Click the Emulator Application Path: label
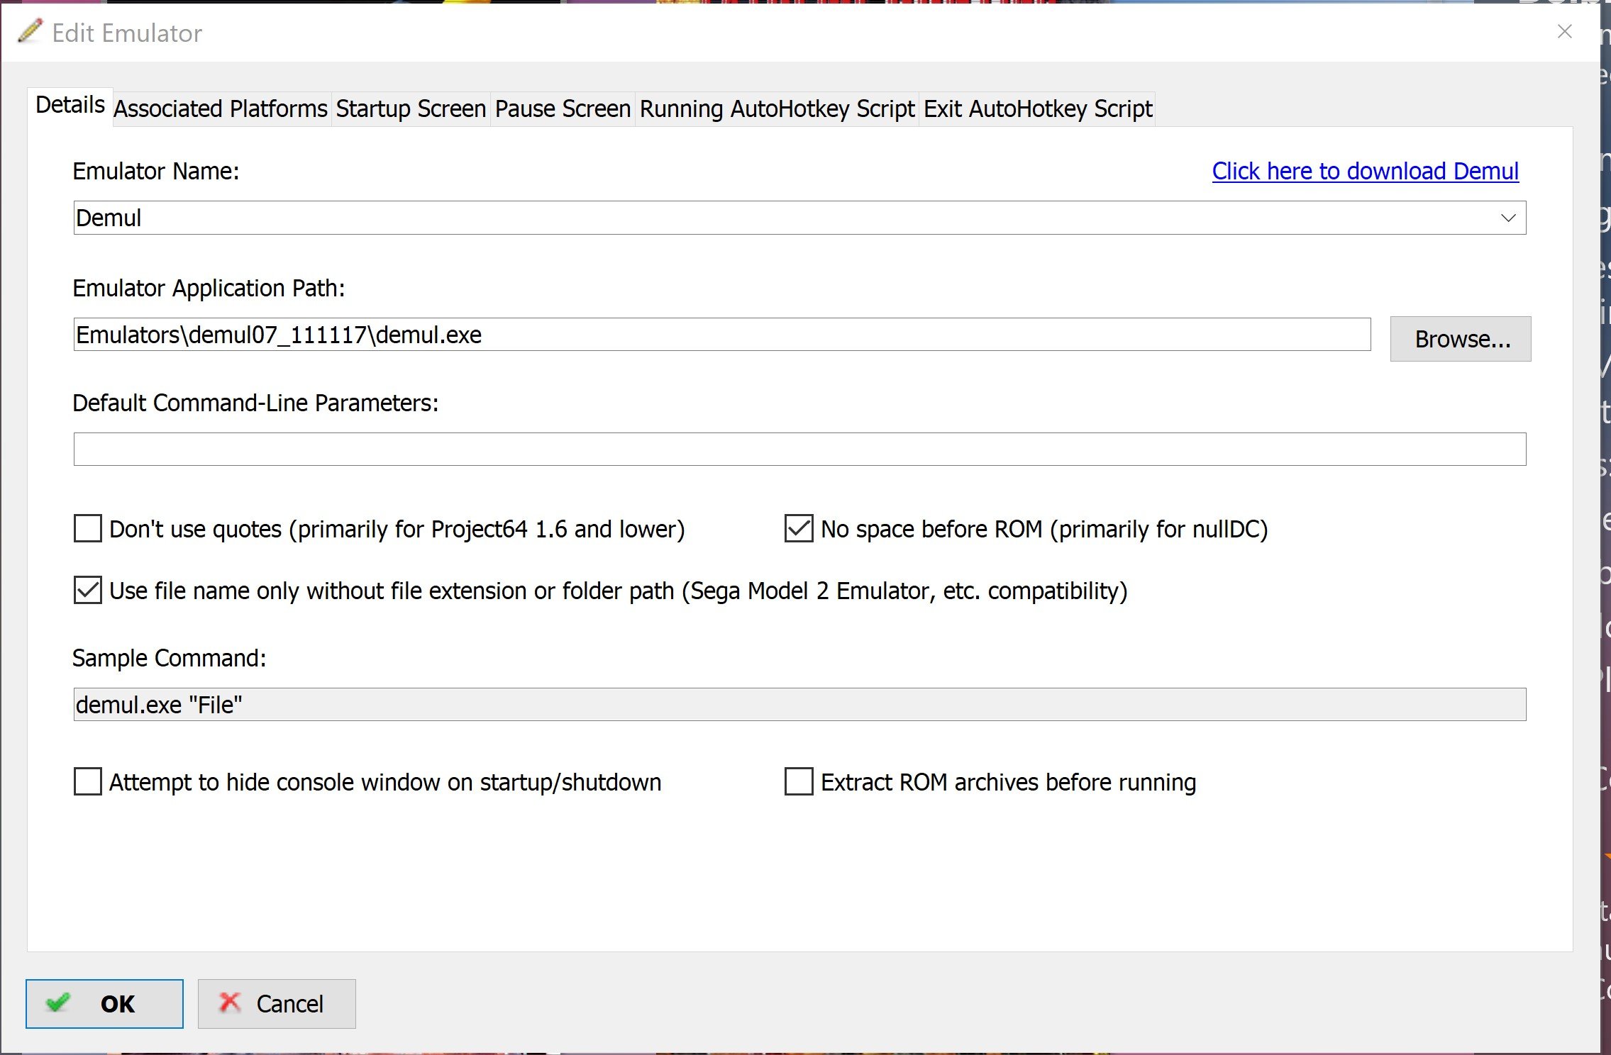 pos(209,289)
